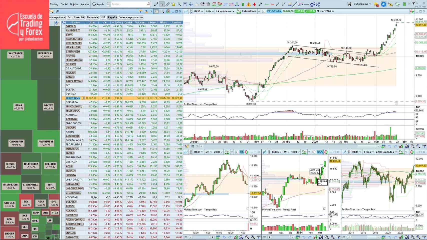The width and height of the screenshot is (427, 240).
Task: Select the diagonal black arrow tool
Action: [260, 4]
